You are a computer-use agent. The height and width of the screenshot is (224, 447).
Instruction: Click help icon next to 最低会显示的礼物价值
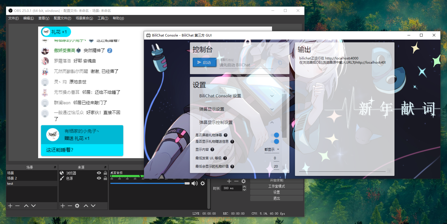pyautogui.click(x=232, y=166)
